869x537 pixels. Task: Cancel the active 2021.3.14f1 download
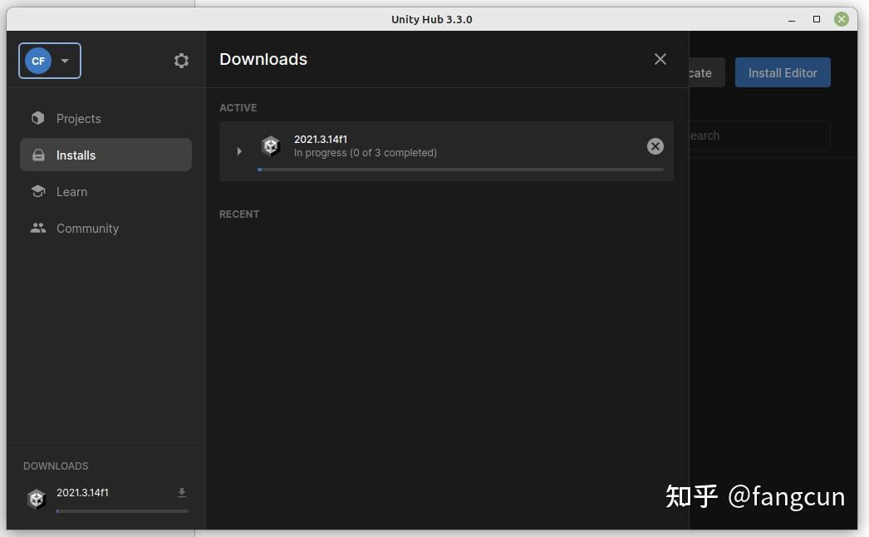click(x=655, y=145)
